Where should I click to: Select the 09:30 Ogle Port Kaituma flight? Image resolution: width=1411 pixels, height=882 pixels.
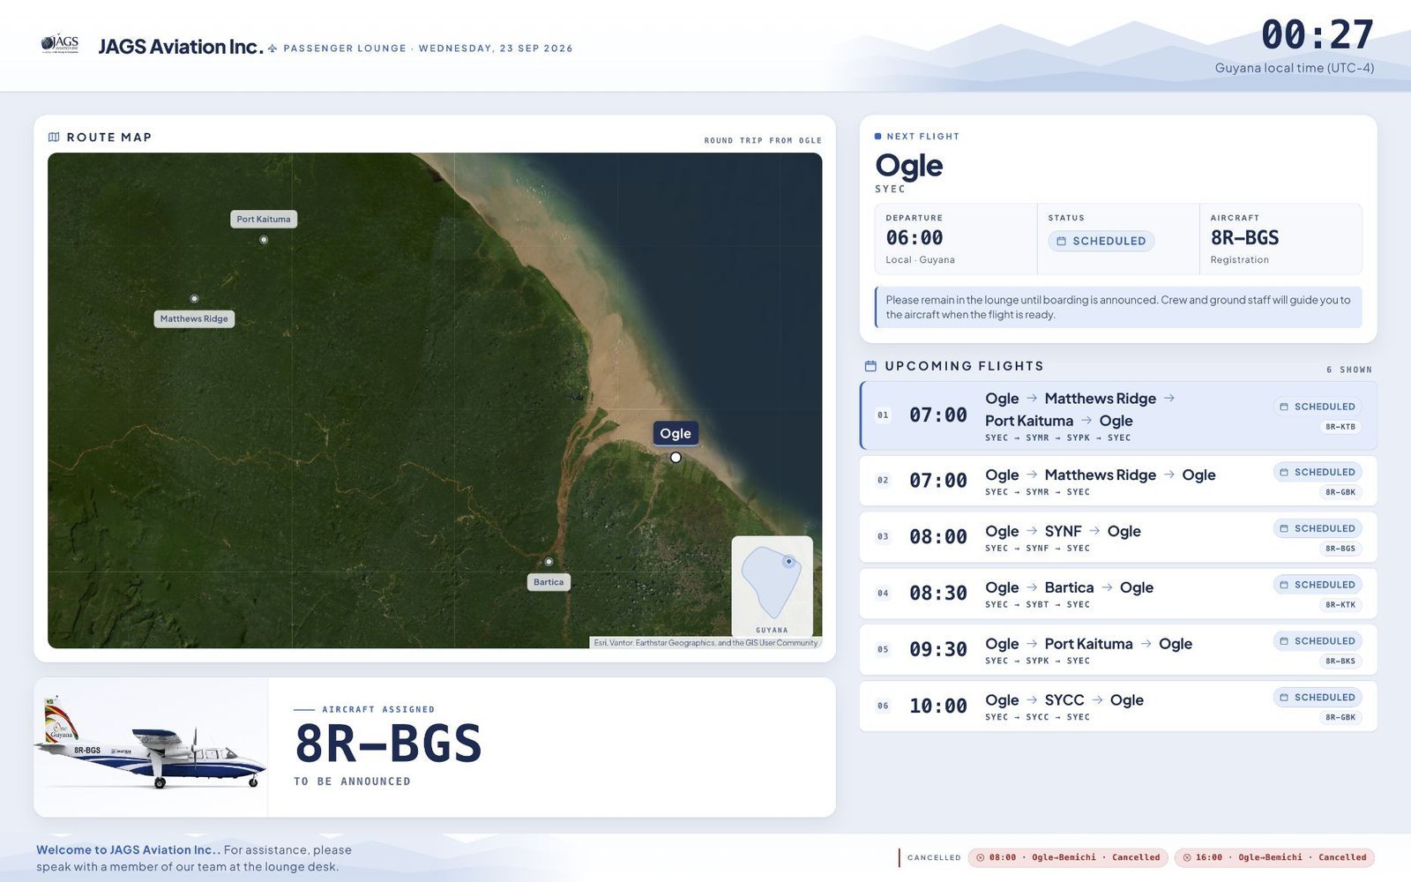coord(1118,650)
